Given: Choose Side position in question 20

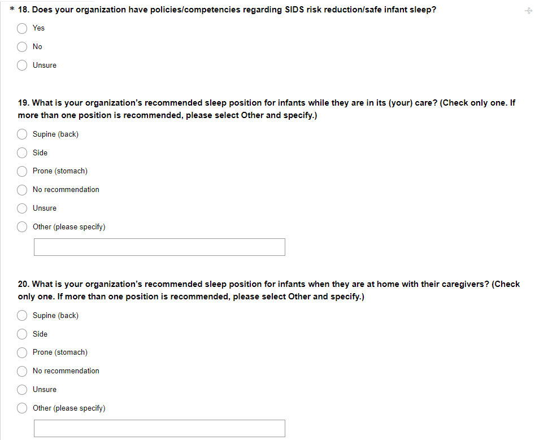Looking at the screenshot, I should [22, 334].
